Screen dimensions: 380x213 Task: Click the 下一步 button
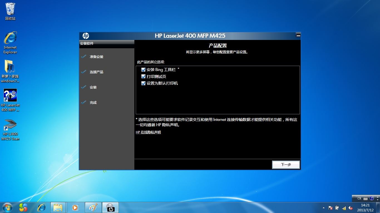pyautogui.click(x=286, y=164)
